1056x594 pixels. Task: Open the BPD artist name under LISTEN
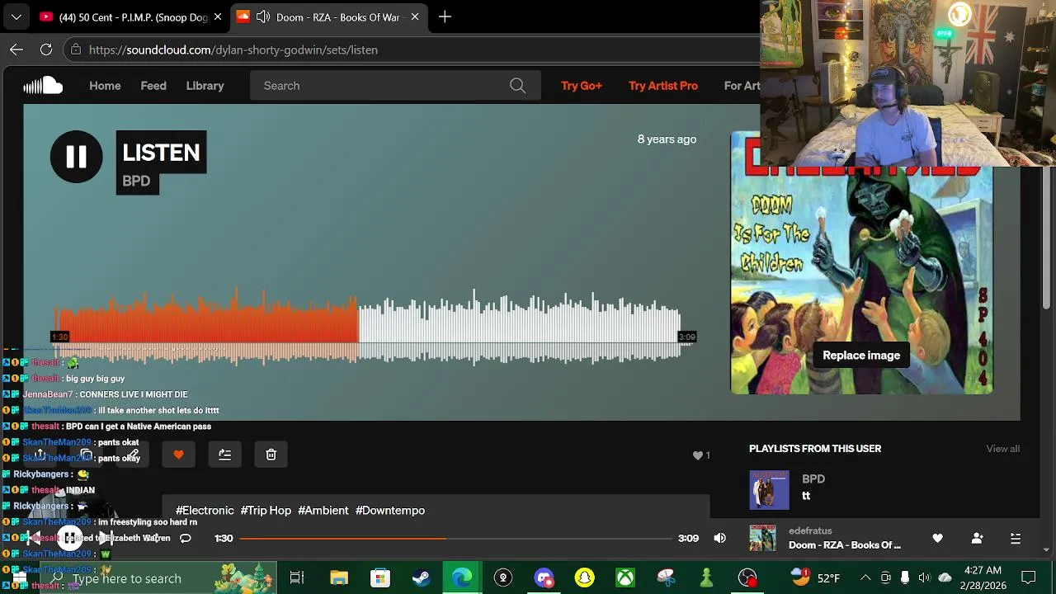(136, 181)
